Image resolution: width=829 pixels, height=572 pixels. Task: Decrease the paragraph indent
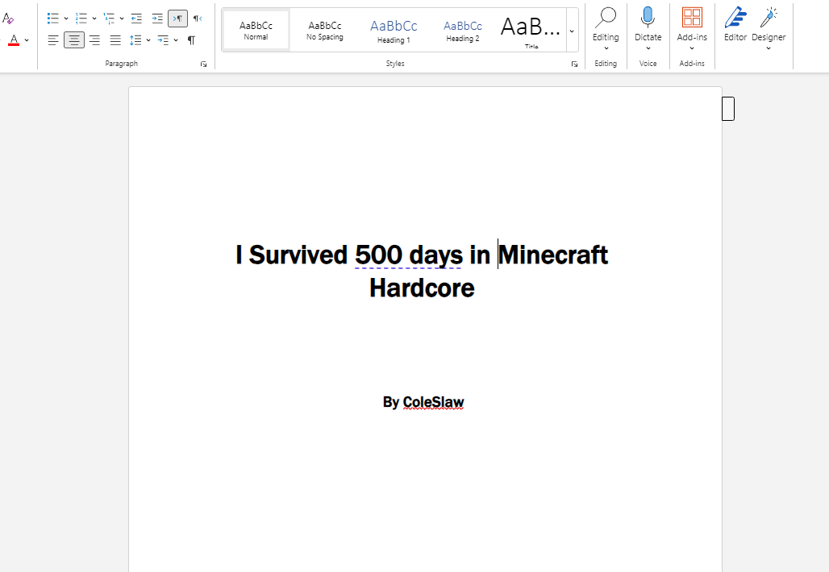(x=136, y=19)
